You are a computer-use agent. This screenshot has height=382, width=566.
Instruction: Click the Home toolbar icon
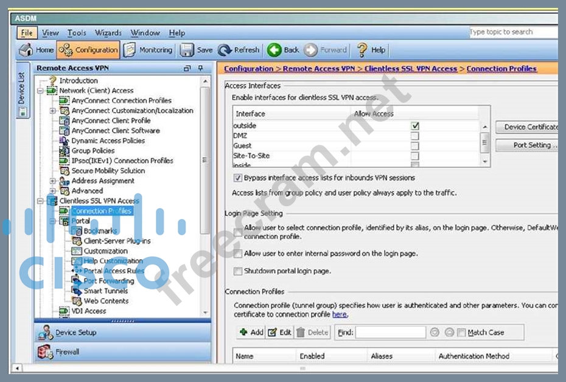coord(37,50)
